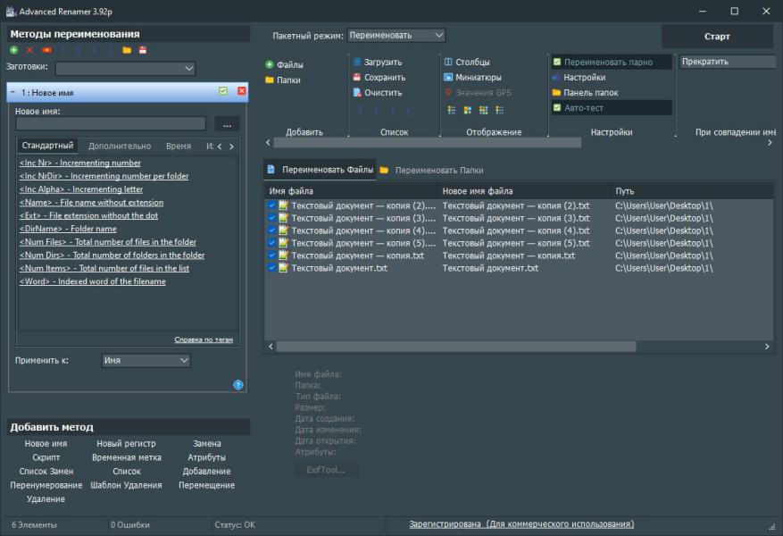The image size is (783, 536).
Task: Show thumbnails via Миниатюры icon
Action: 448,78
